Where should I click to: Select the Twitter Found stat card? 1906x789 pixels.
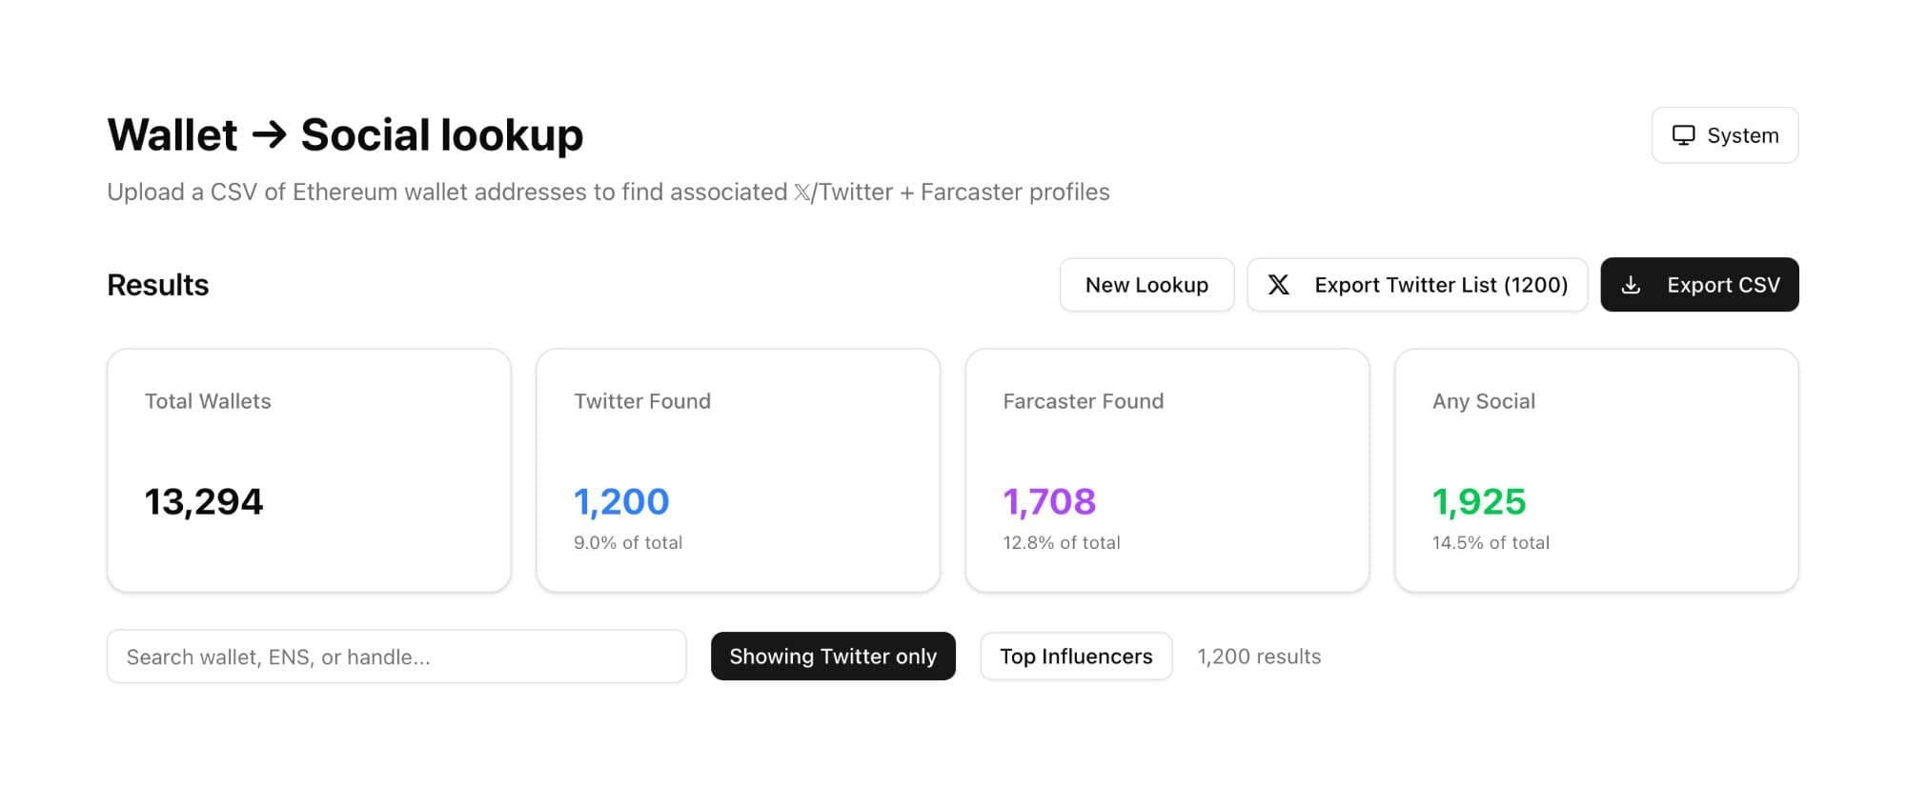click(738, 470)
